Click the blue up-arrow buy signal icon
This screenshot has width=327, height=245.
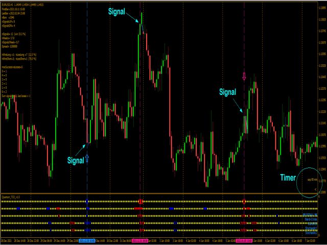87,158
